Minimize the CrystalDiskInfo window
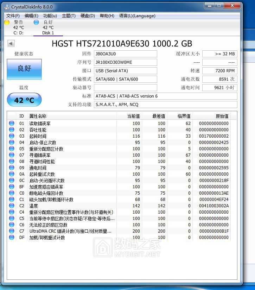 coord(210,6)
